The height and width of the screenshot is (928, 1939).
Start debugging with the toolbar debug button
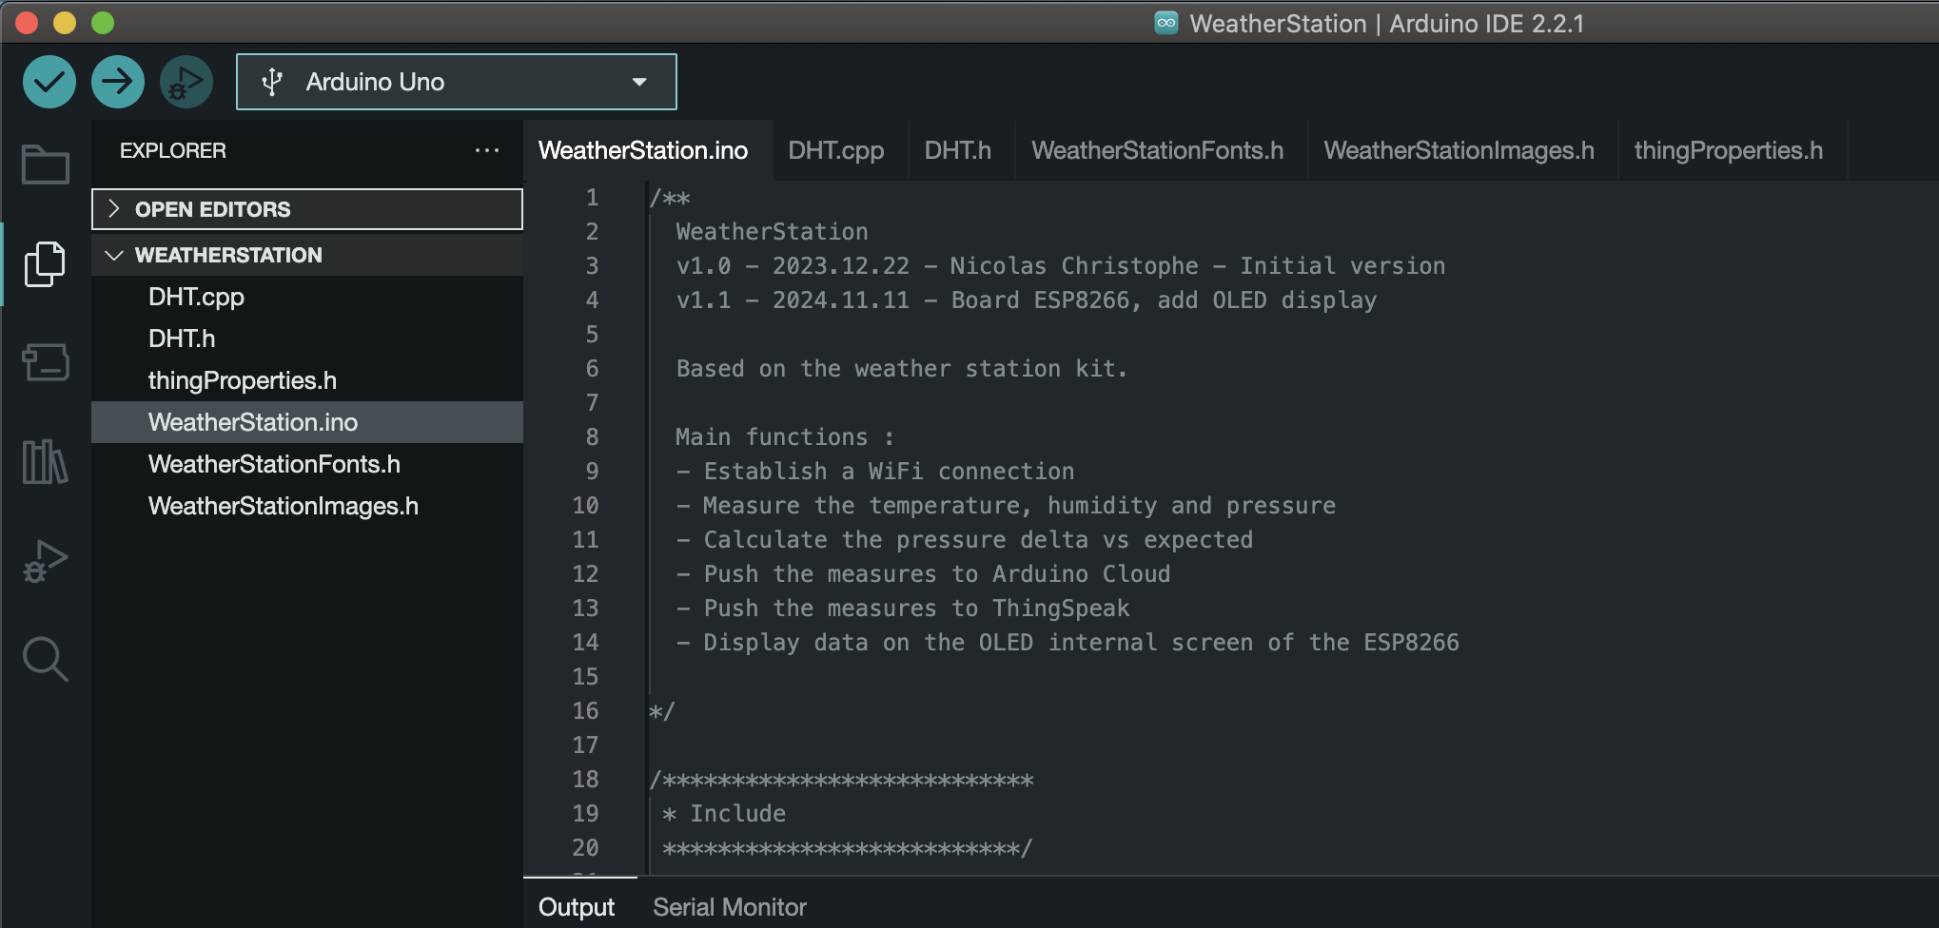(186, 82)
